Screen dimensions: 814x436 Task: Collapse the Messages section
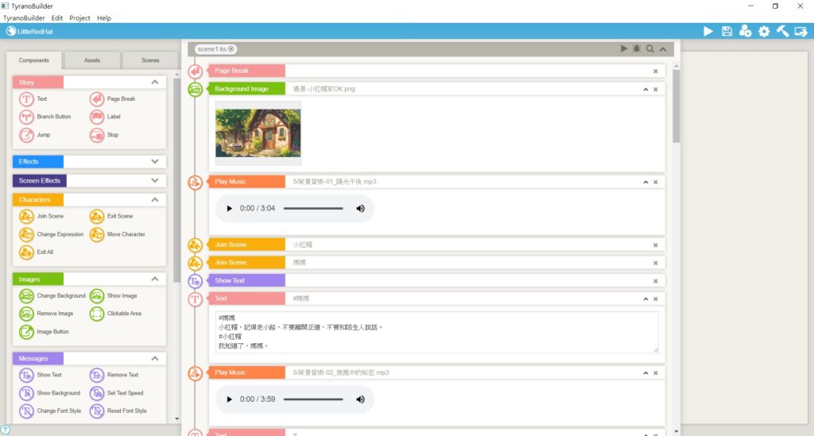pyautogui.click(x=155, y=359)
